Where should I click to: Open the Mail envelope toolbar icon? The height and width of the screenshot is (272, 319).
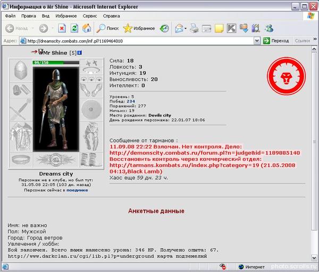click(179, 29)
